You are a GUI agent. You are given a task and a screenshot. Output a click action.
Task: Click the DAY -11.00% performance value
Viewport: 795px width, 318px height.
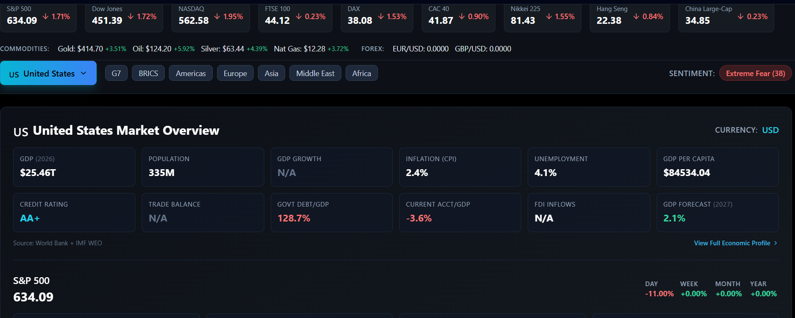coord(659,294)
